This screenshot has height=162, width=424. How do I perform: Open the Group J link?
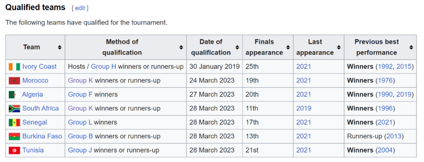[80, 150]
